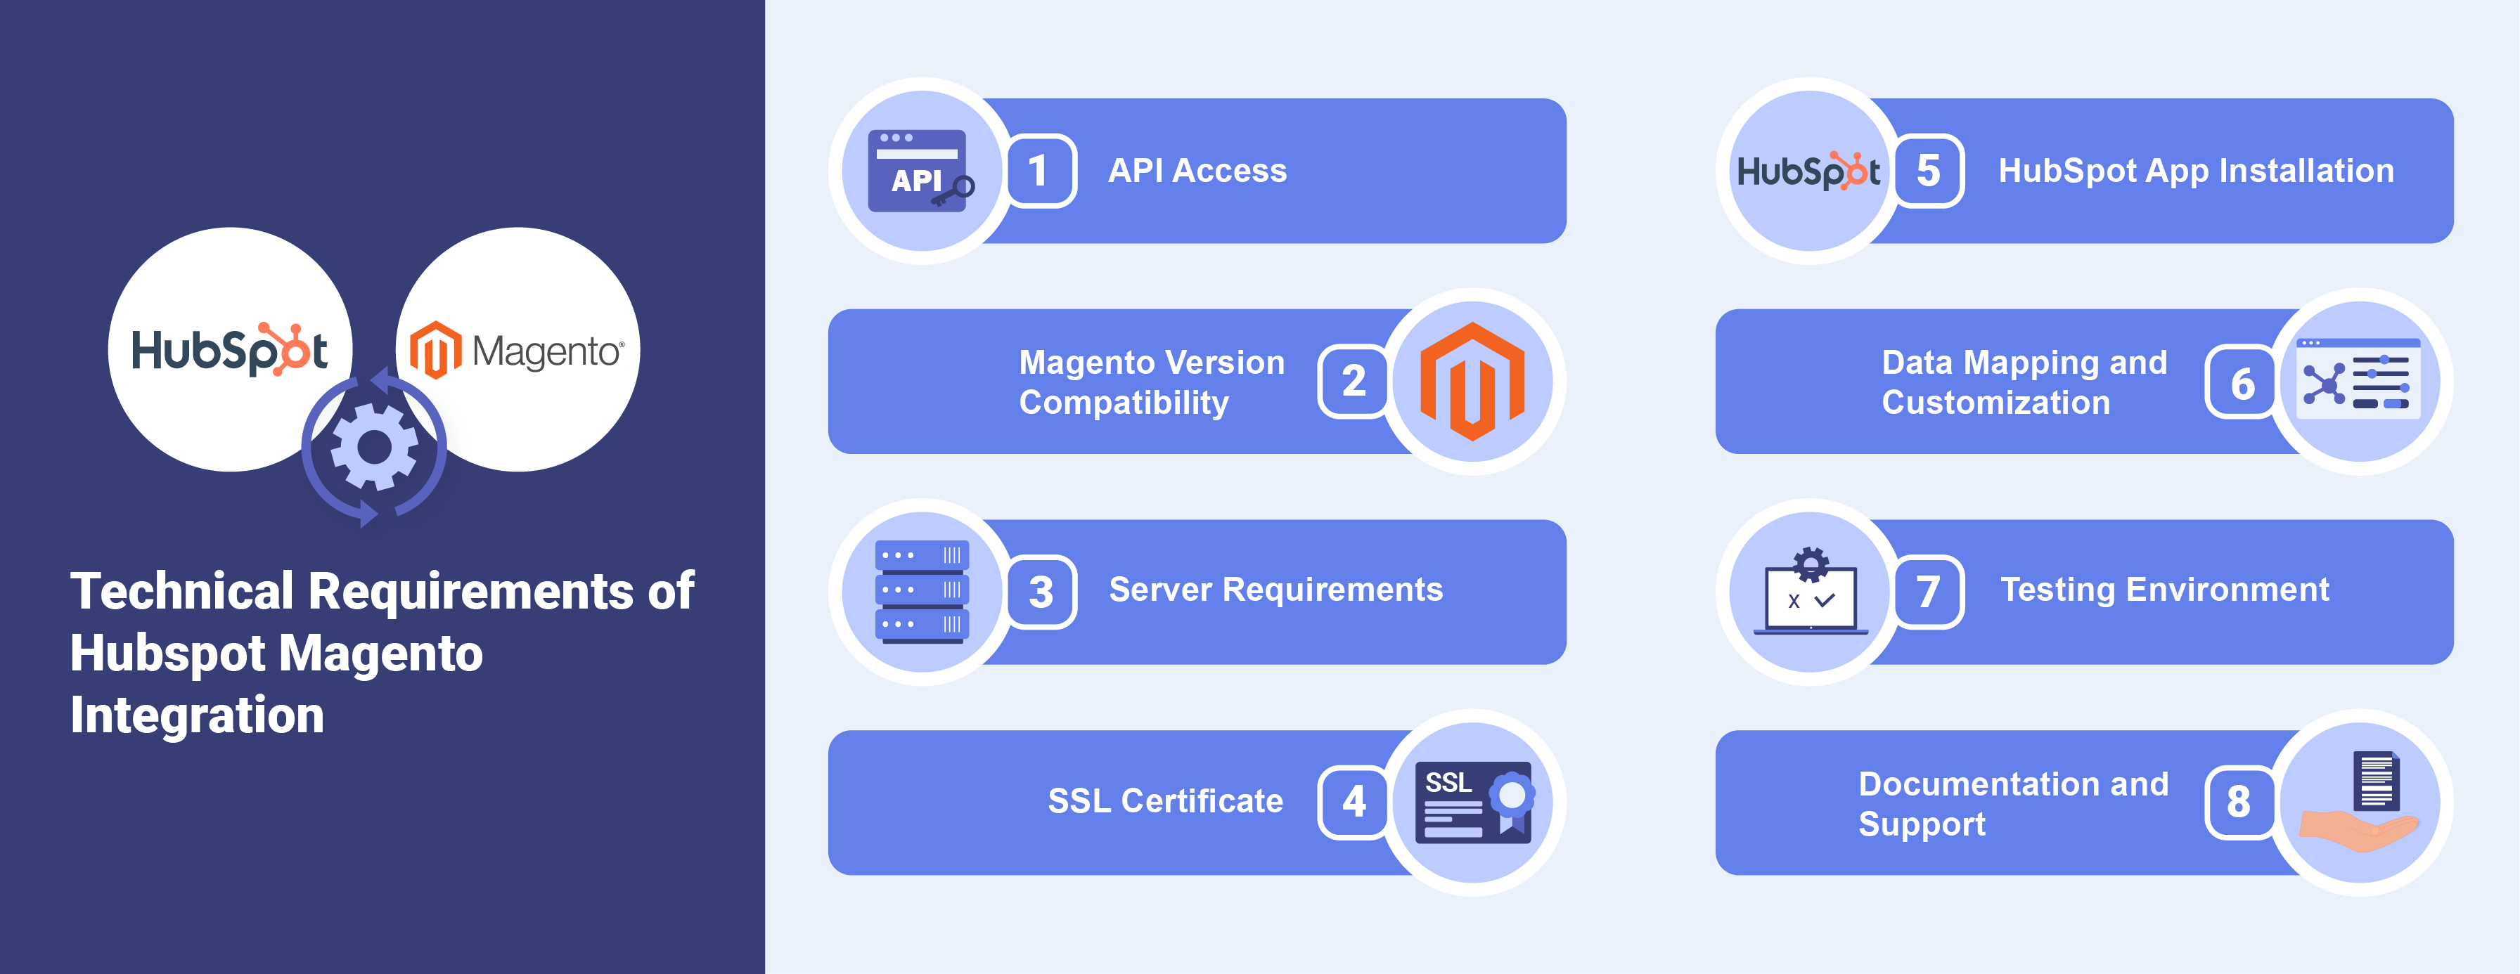Click the large Magento logo circle
This screenshot has height=974, width=2520.
[x=517, y=349]
